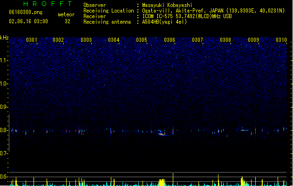
Task: Click the tallest yellow spike at 0306
Action: pyautogui.click(x=173, y=179)
